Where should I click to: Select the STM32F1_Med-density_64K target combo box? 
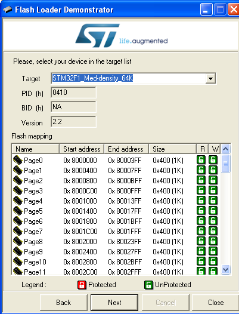tap(134, 78)
